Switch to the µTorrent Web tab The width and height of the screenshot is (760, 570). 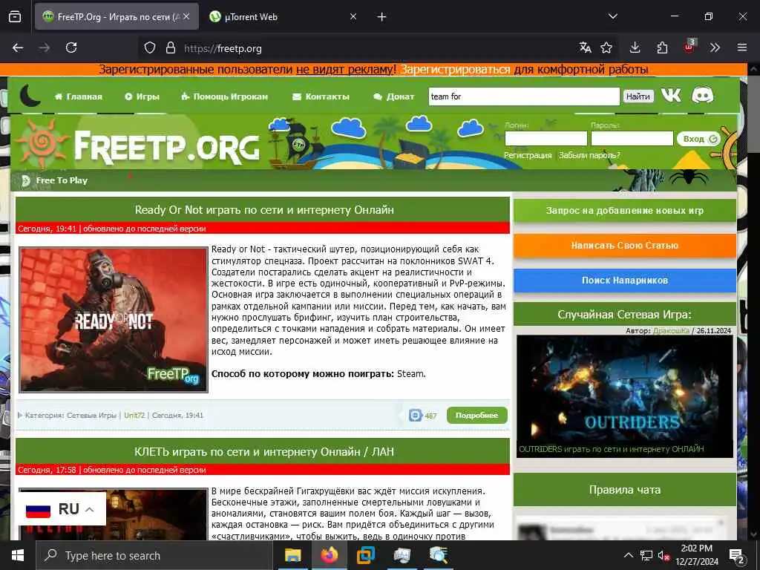[x=284, y=17]
